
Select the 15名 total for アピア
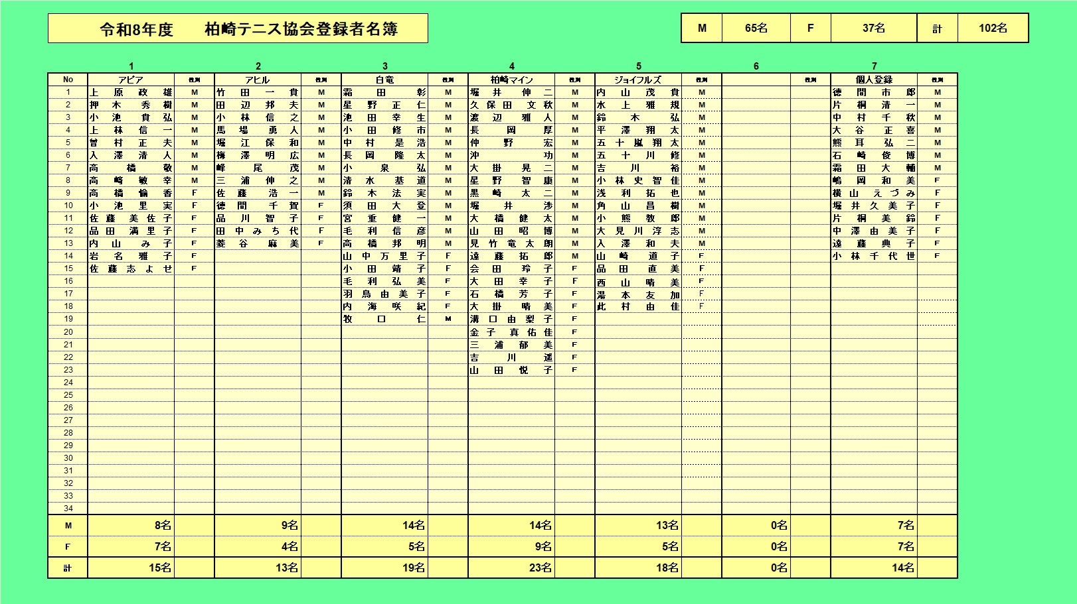point(131,568)
